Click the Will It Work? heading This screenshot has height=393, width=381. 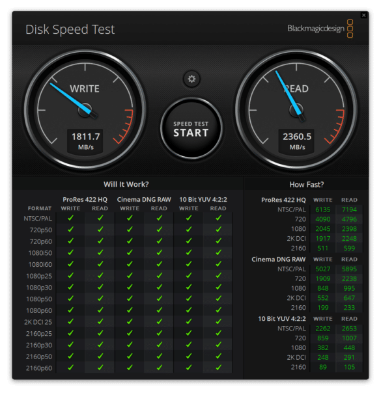tap(126, 184)
